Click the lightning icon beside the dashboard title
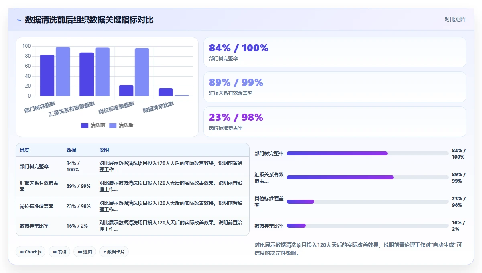Screen dimensions: 482x273 pyautogui.click(x=19, y=20)
